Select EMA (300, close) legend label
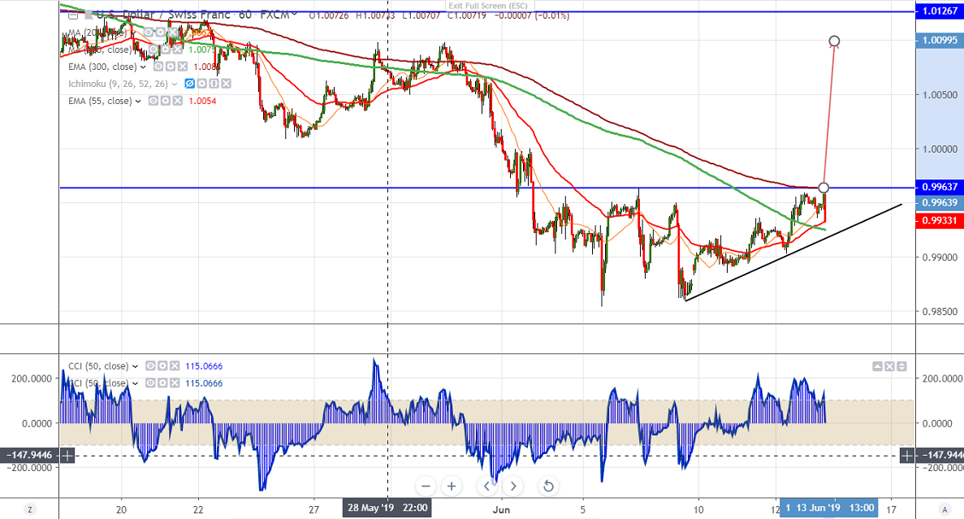Screen dimensions: 964x519 pyautogui.click(x=102, y=67)
